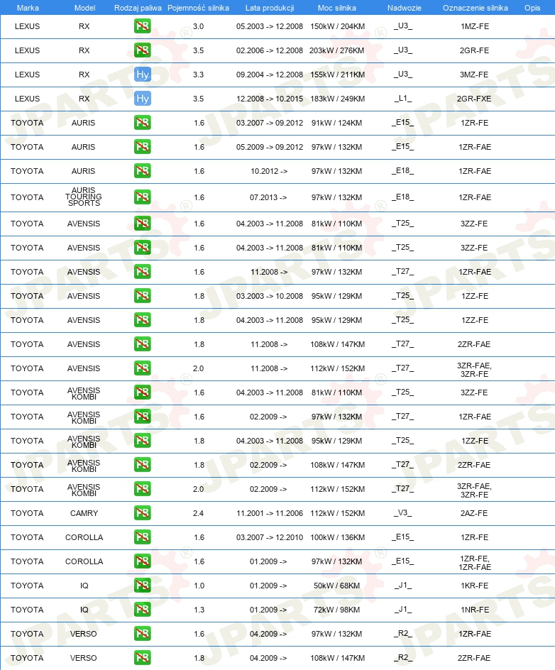Screen dimensions: 555x670
Task: Click the engine capacity '3.0'
Action: [x=198, y=26]
